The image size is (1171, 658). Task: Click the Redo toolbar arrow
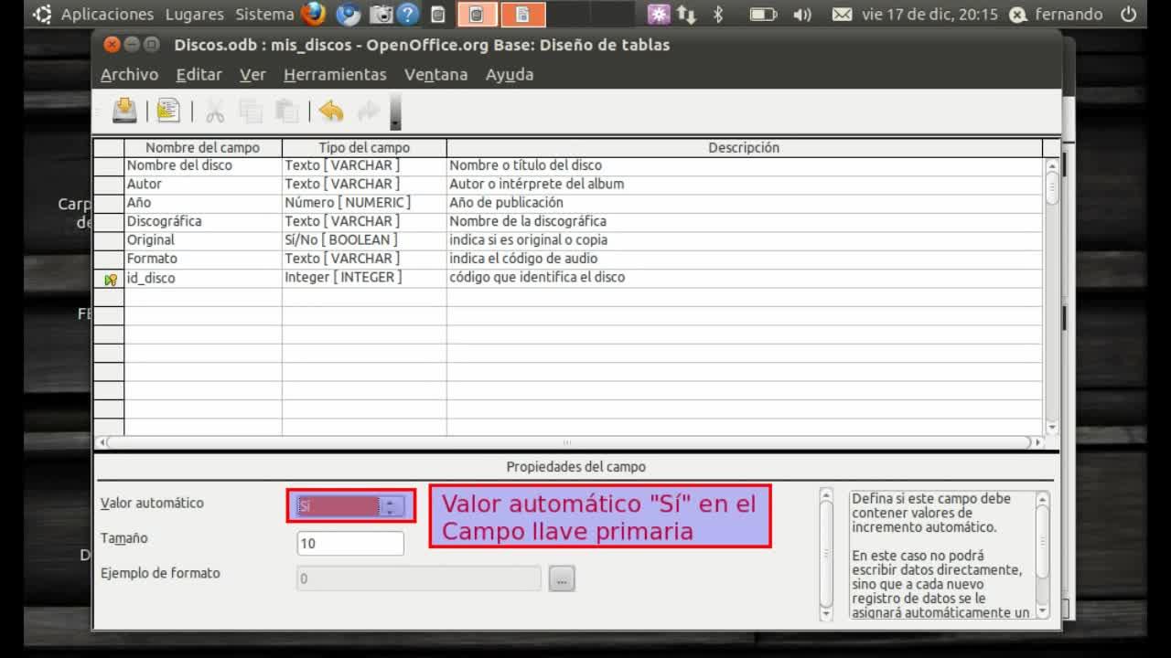(x=368, y=111)
